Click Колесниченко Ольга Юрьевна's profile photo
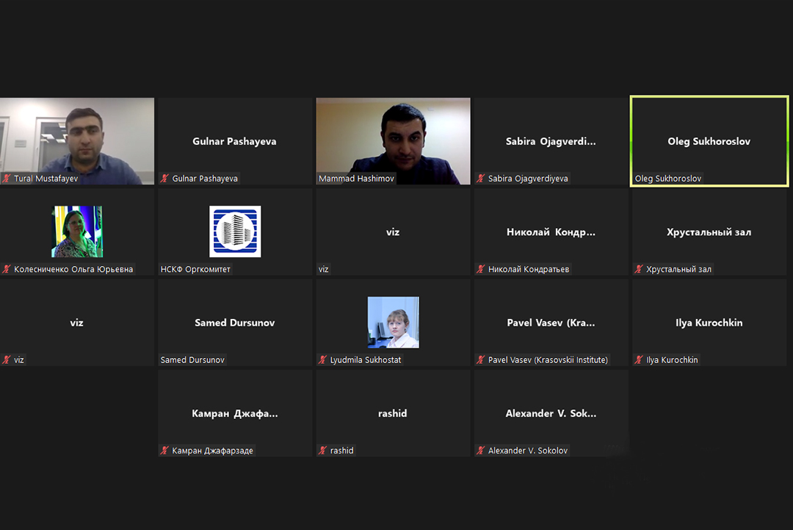The width and height of the screenshot is (793, 530). [77, 232]
